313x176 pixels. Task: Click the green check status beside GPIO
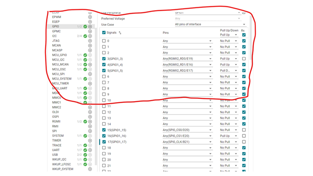pyautogui.click(x=85, y=26)
